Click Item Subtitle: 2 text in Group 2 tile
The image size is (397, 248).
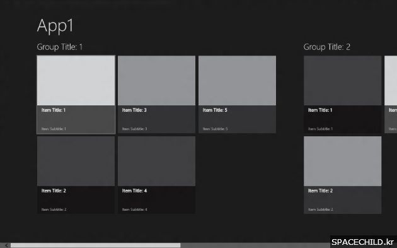[x=321, y=210]
